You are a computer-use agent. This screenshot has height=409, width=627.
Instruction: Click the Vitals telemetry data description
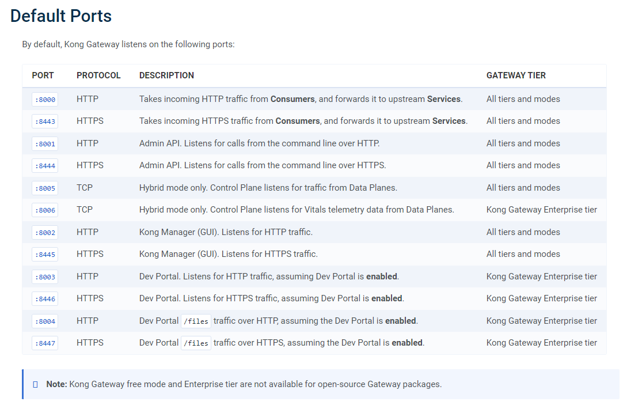(297, 210)
